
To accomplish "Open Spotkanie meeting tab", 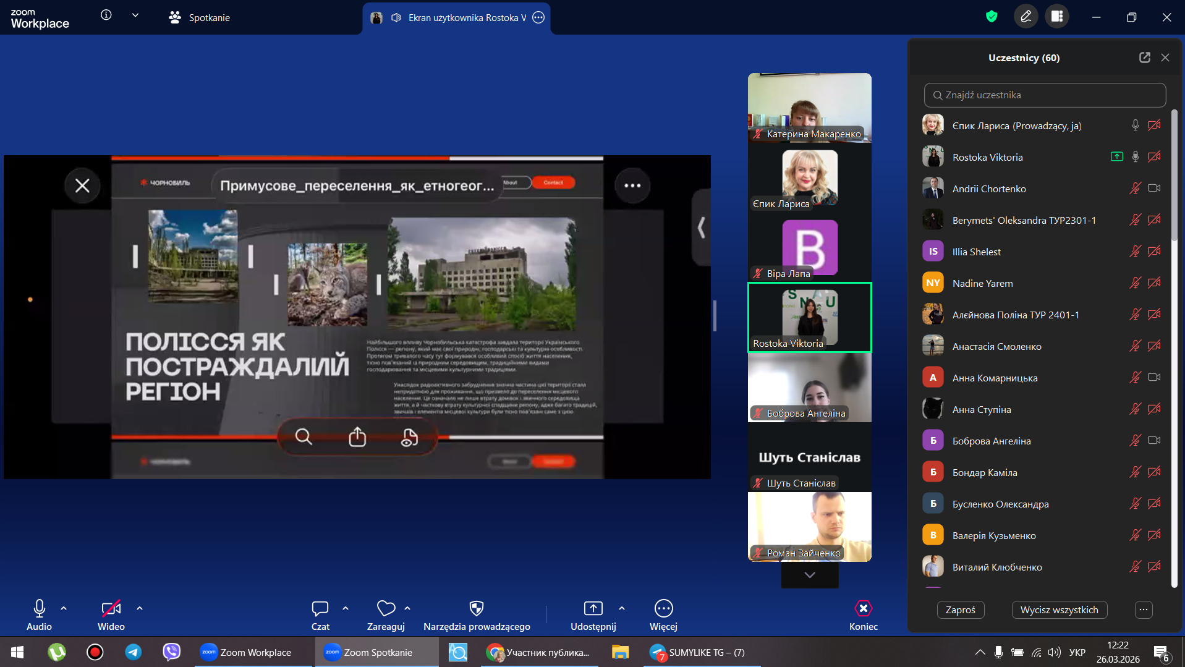I will click(x=200, y=17).
